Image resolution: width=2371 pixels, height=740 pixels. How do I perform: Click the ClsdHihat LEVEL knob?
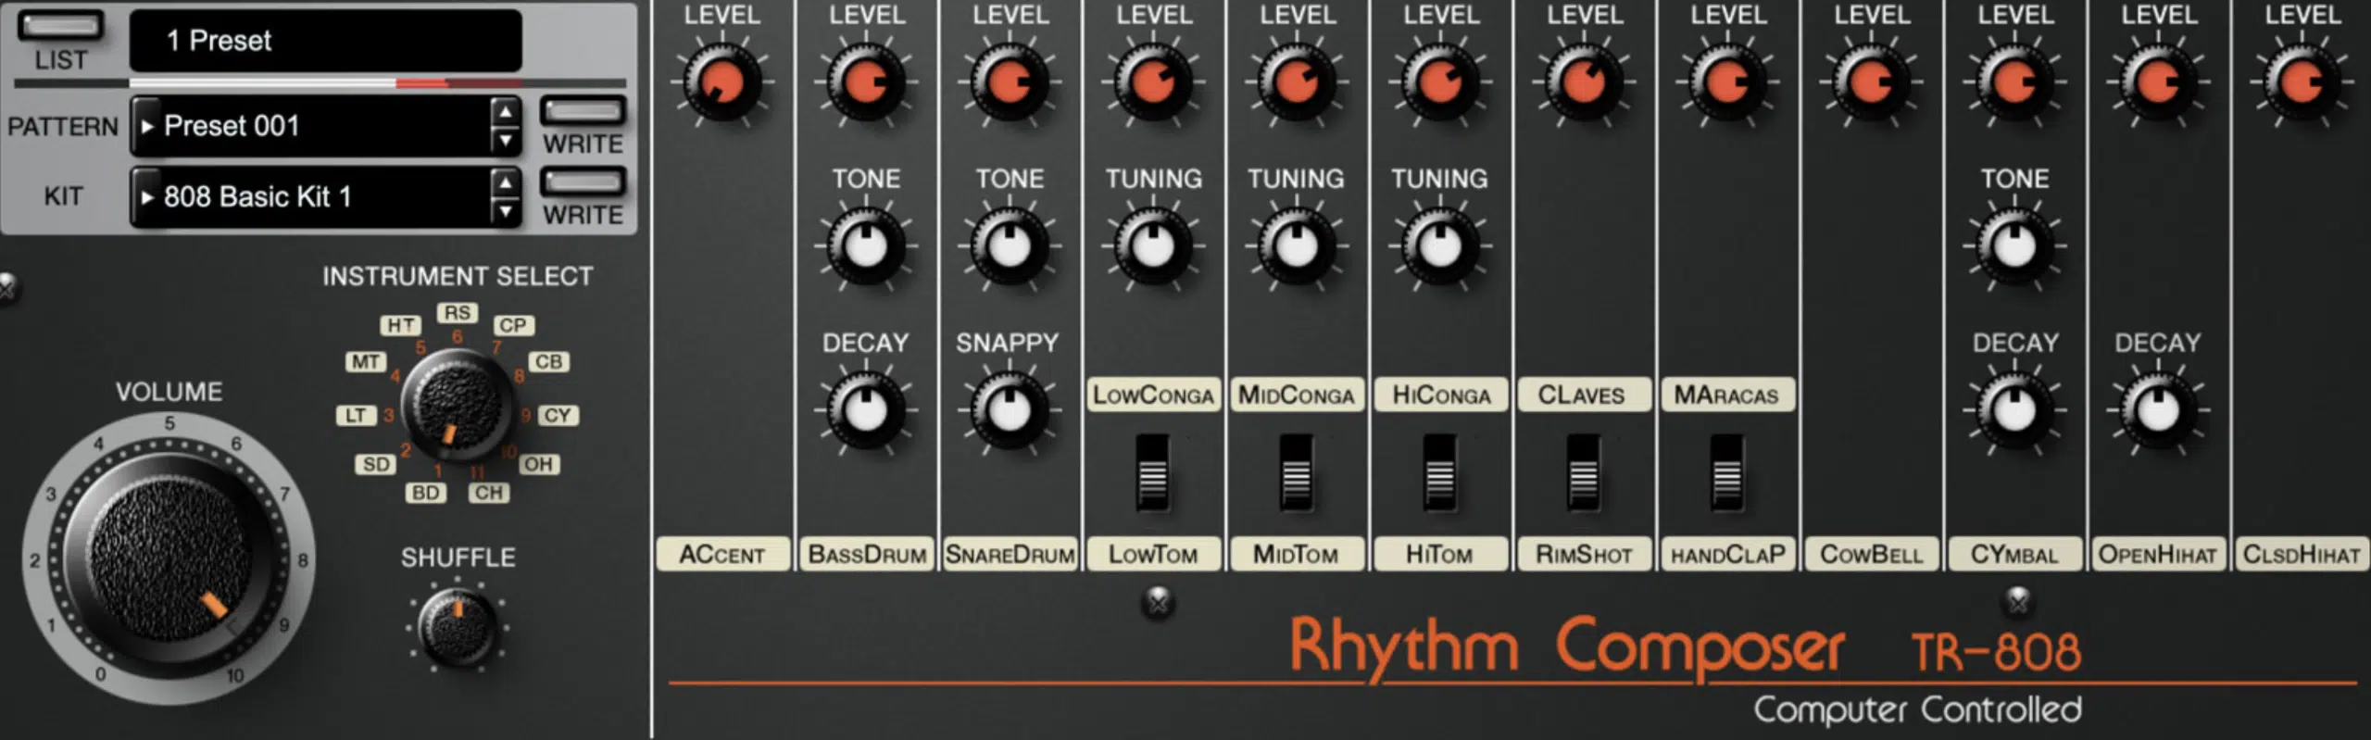click(2302, 82)
